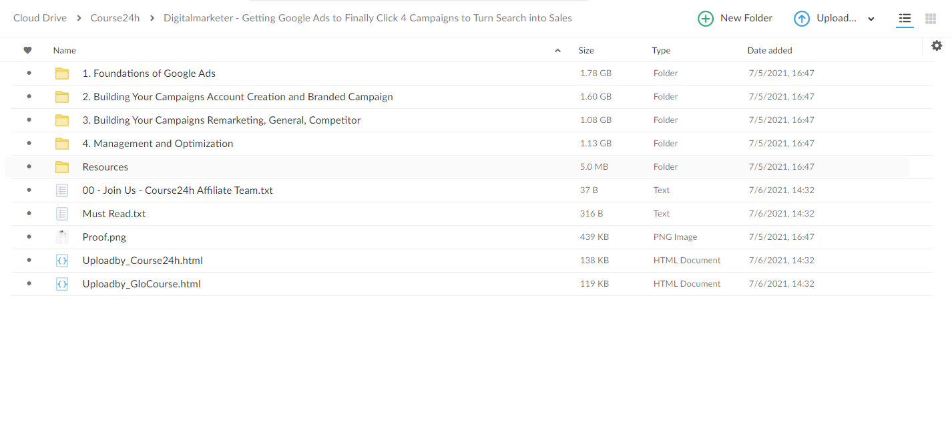Click folder icon of Management and Optimization
The width and height of the screenshot is (952, 421).
[62, 144]
